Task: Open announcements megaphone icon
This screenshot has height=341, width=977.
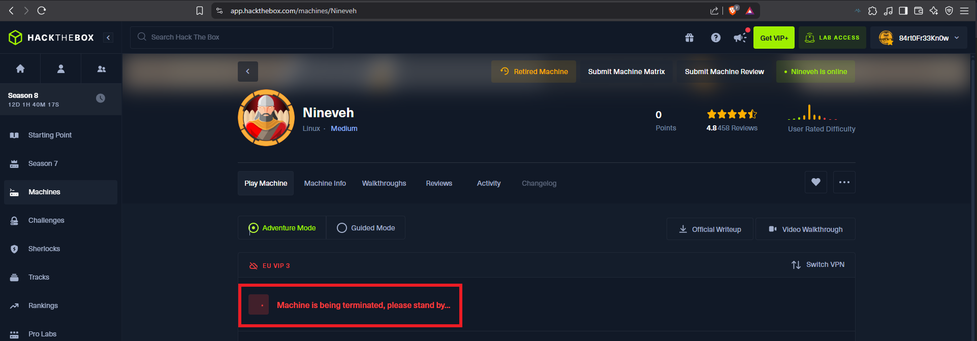Action: point(741,38)
